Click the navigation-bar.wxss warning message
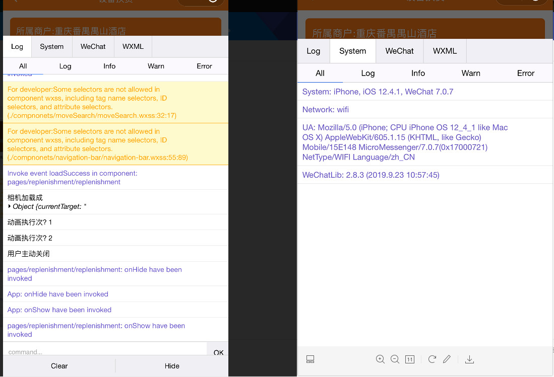This screenshot has width=554, height=377. (x=115, y=144)
